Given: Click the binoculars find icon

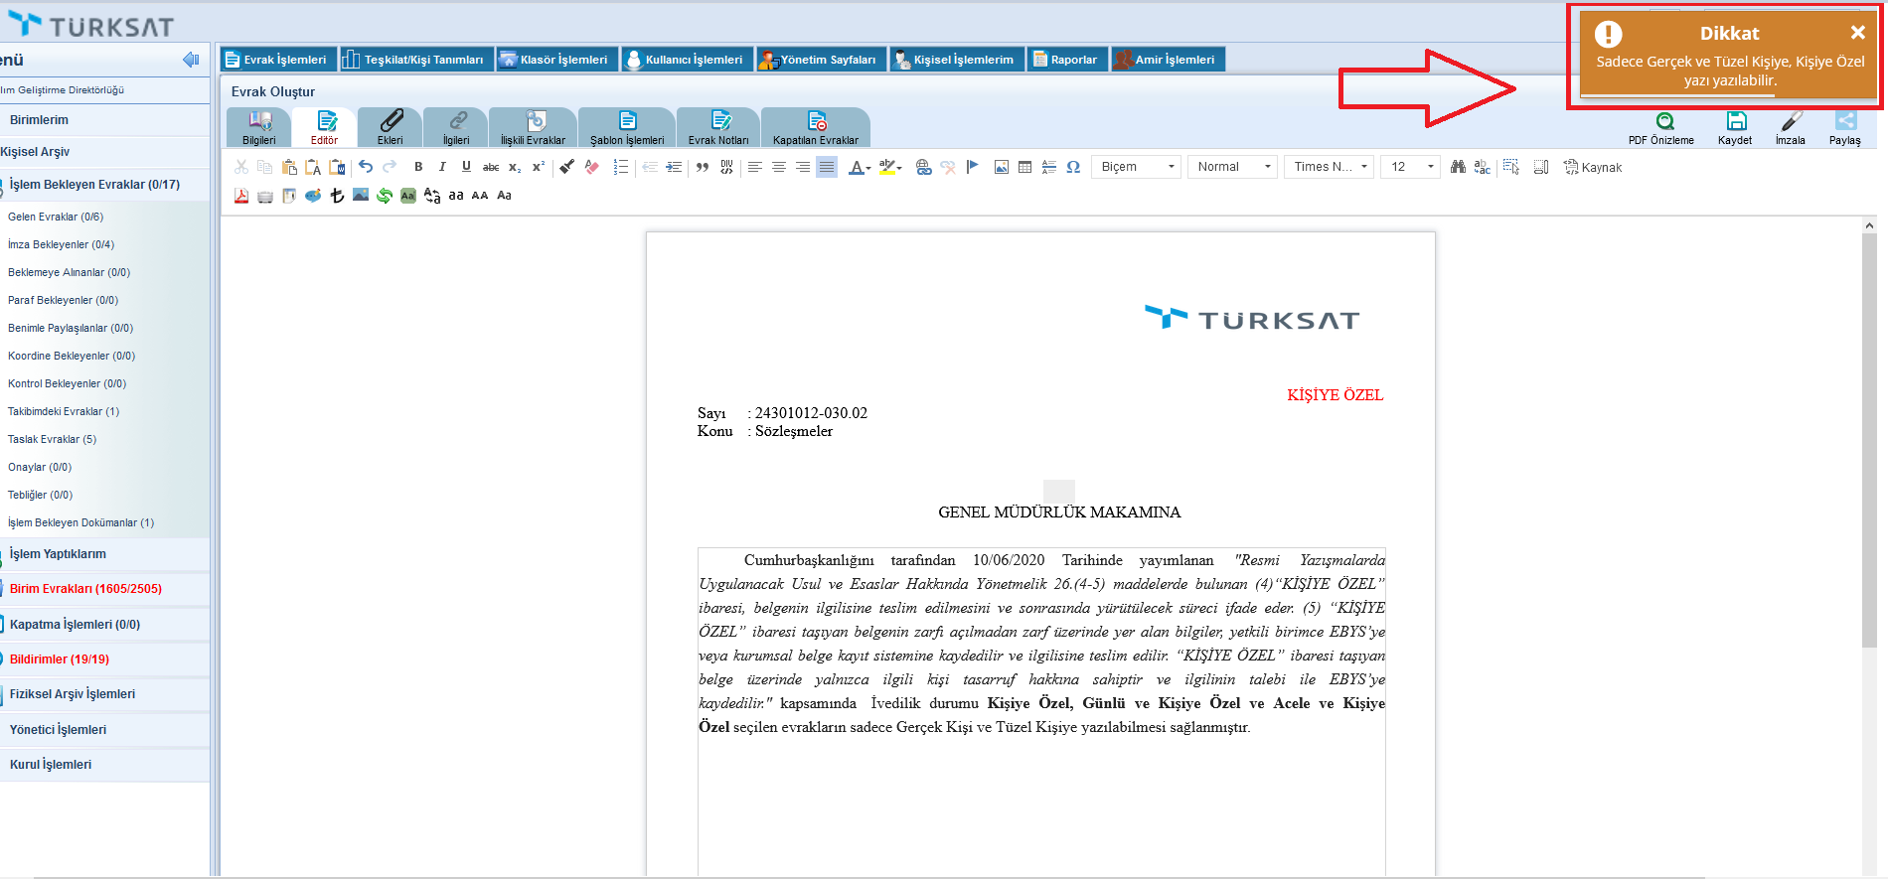Looking at the screenshot, I should (1458, 167).
